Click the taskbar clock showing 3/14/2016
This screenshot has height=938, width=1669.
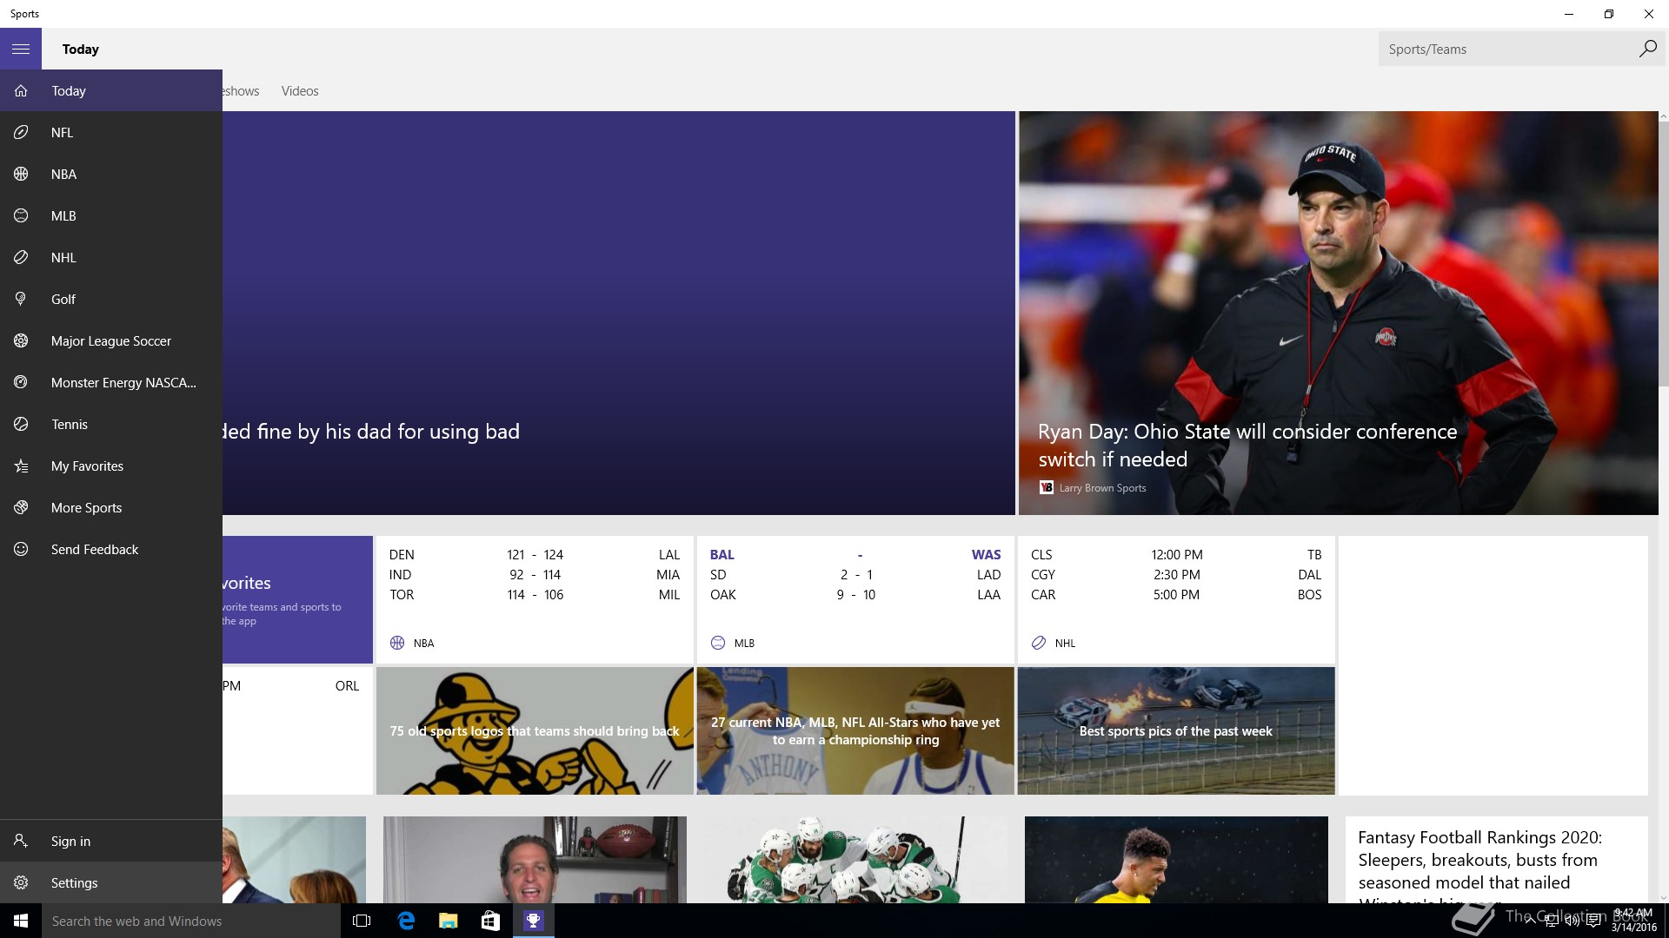point(1633,921)
